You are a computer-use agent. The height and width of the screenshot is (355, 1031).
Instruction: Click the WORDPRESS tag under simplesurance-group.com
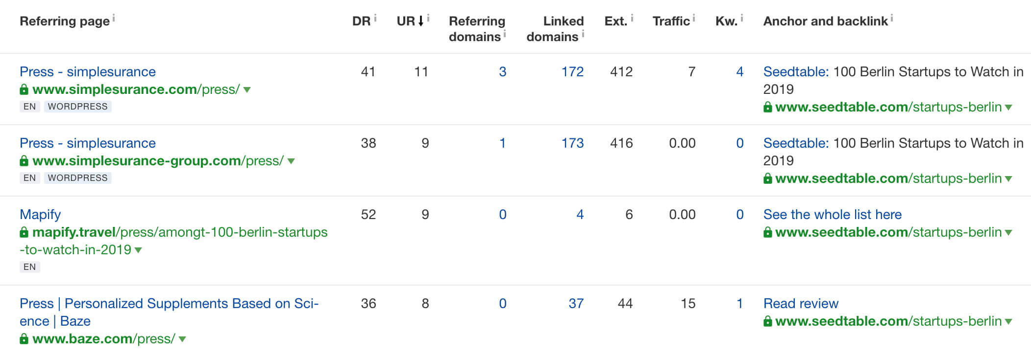[x=77, y=178]
